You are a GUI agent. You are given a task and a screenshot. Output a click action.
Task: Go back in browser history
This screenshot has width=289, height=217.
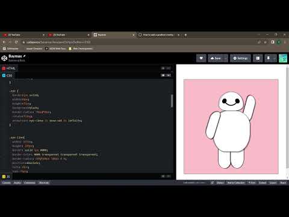[x=4, y=42]
